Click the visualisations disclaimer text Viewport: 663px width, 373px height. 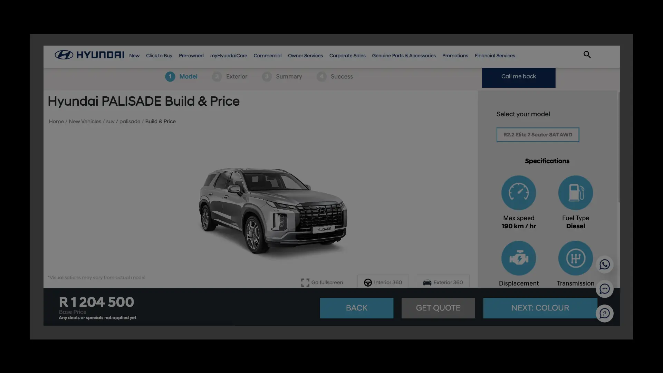pyautogui.click(x=96, y=277)
